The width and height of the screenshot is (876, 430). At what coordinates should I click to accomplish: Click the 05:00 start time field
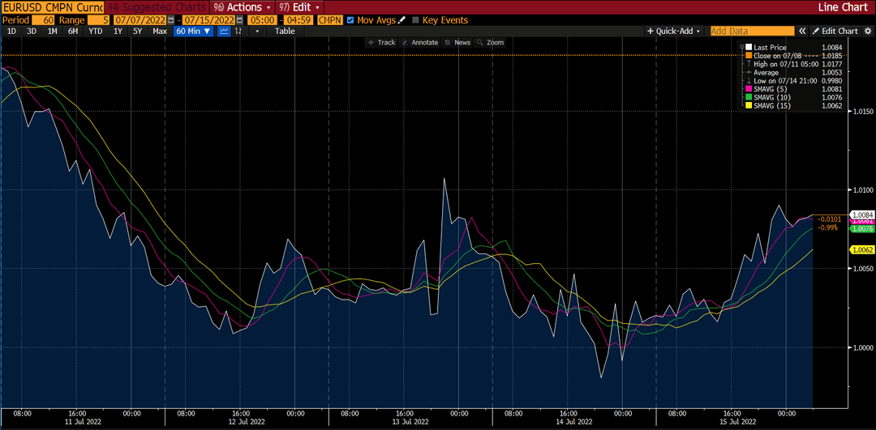(x=262, y=20)
